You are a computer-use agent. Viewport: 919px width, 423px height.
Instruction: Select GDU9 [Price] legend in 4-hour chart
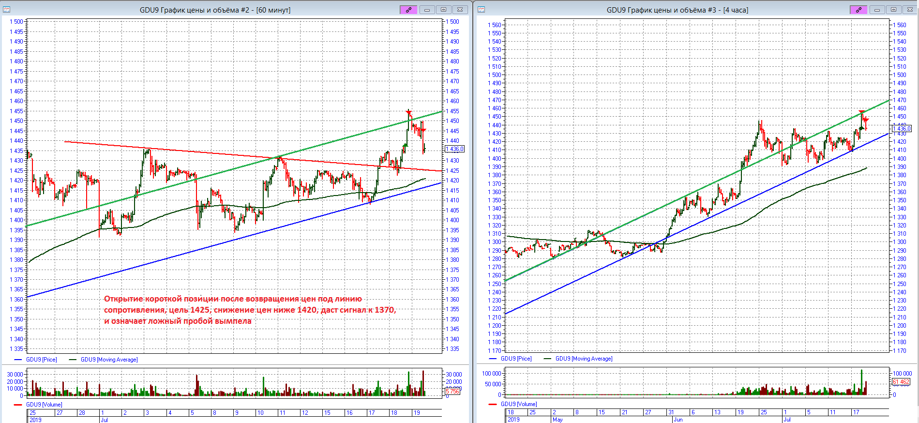click(516, 359)
